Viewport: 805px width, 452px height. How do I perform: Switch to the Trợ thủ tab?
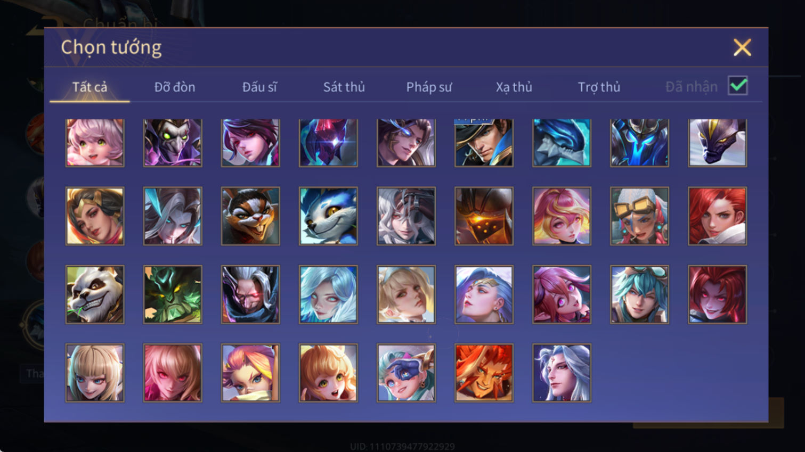pyautogui.click(x=599, y=87)
